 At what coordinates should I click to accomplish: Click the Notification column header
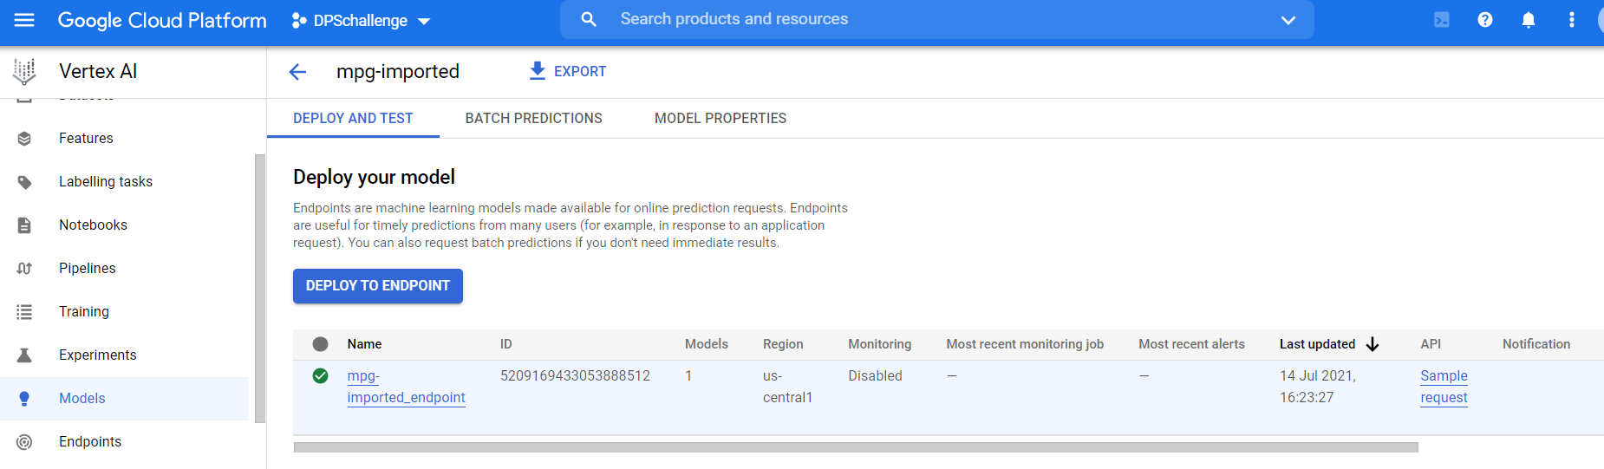[x=1536, y=344]
